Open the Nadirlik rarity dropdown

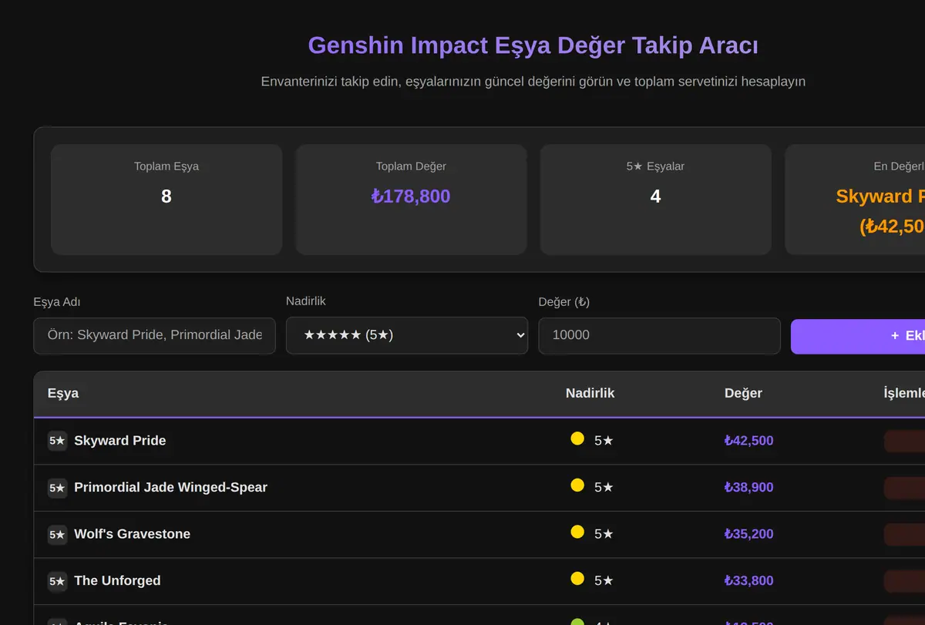(407, 335)
